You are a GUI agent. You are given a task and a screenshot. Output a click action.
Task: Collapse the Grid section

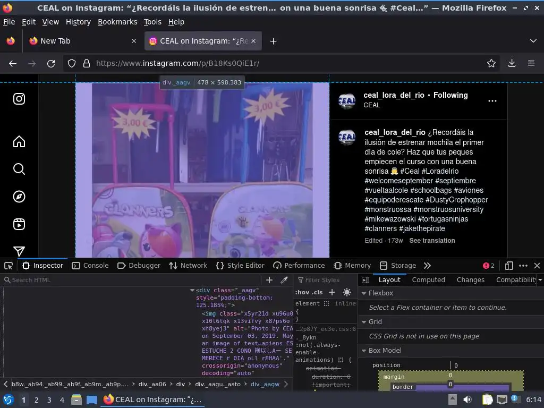(364, 322)
